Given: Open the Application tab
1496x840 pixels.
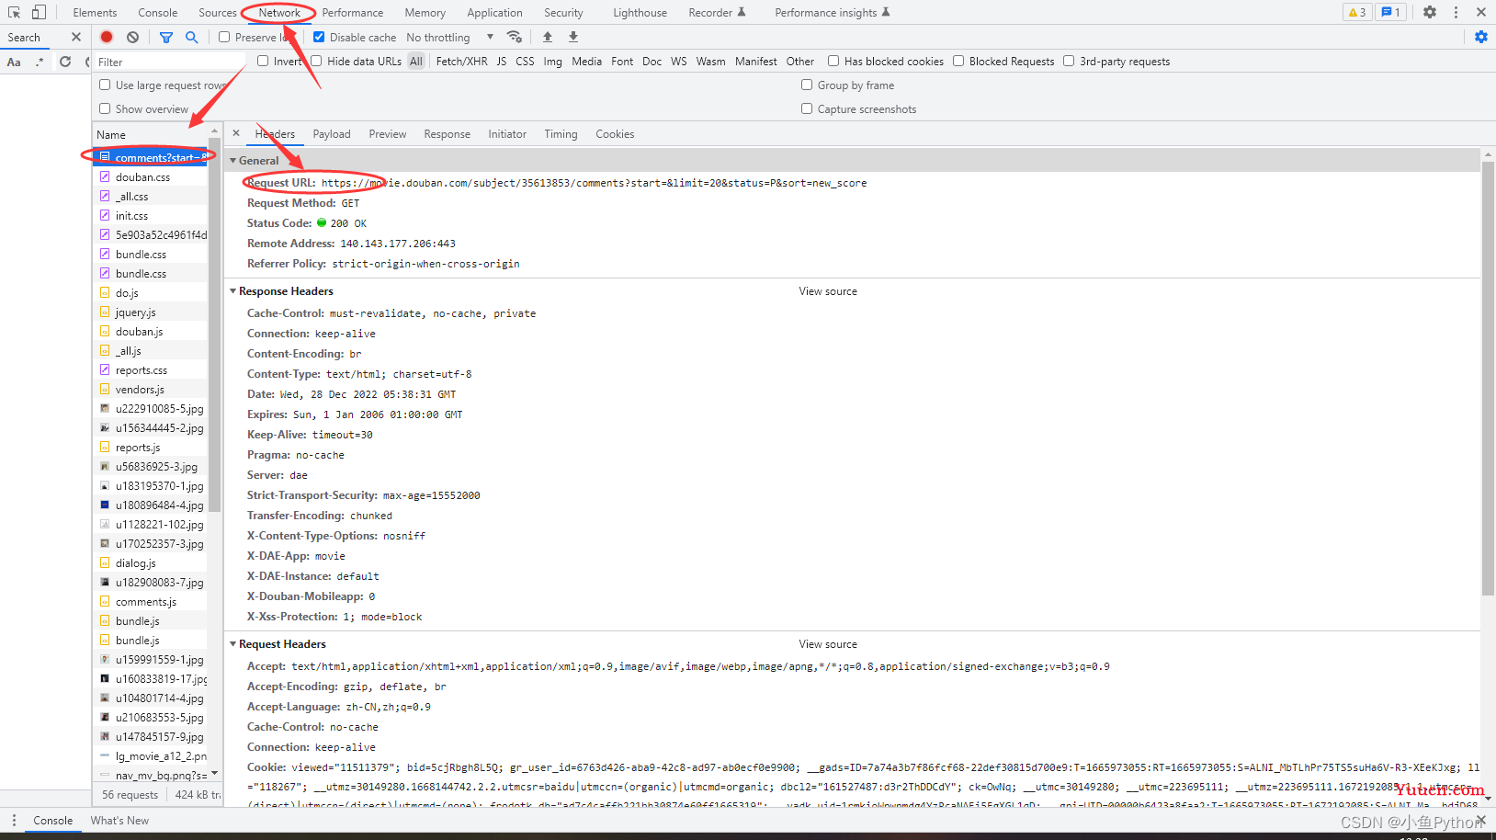Looking at the screenshot, I should pos(494,12).
